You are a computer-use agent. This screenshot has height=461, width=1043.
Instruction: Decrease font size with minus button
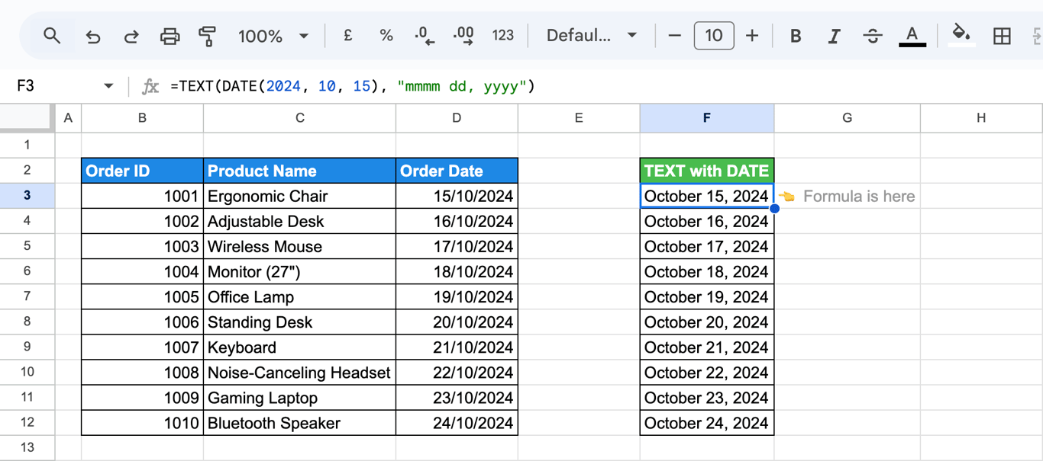pyautogui.click(x=674, y=36)
